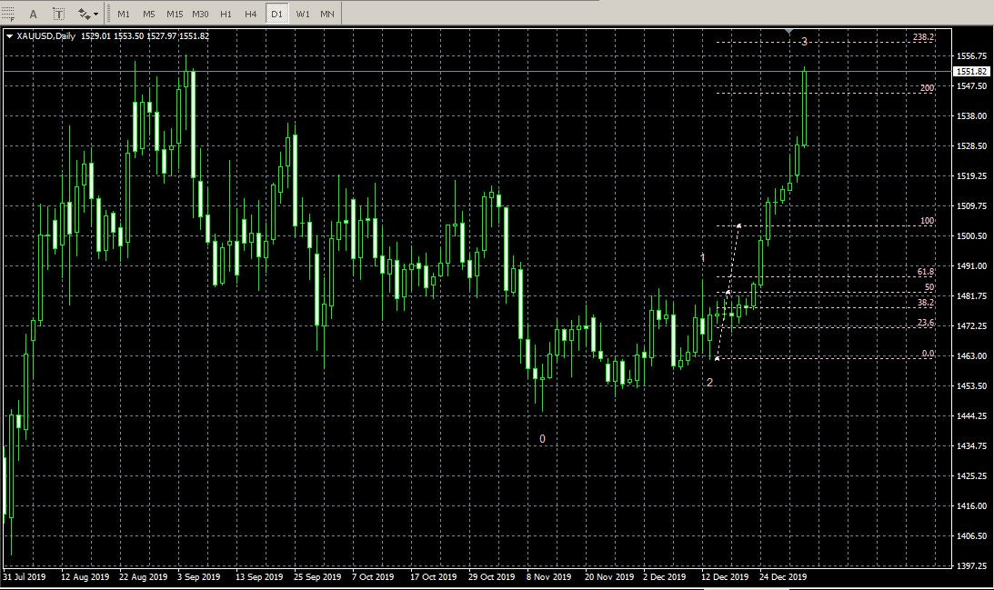Screen dimensions: 994x590
Task: Select the 200 Fibonacci level label
Action: [x=927, y=88]
